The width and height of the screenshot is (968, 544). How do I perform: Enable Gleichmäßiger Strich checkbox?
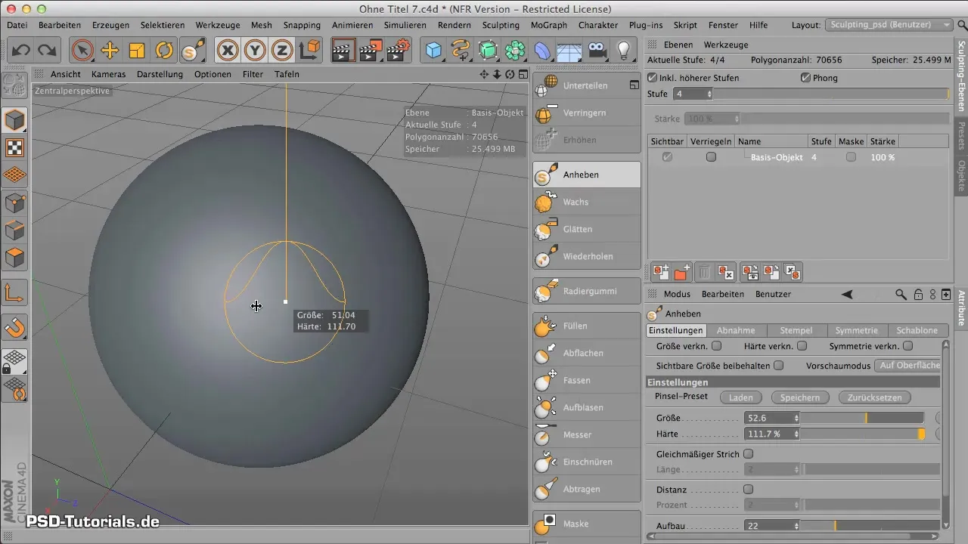pos(748,454)
